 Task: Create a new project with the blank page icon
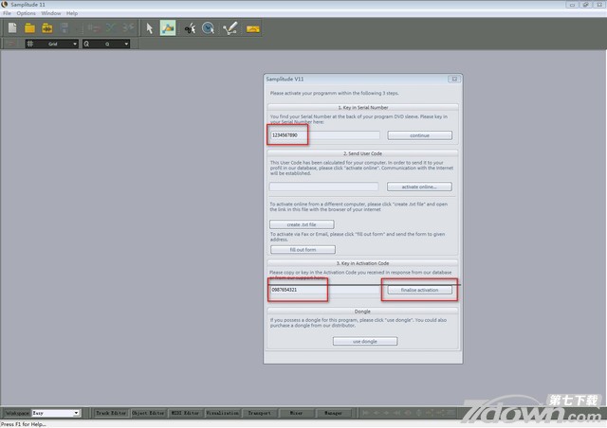(x=12, y=28)
